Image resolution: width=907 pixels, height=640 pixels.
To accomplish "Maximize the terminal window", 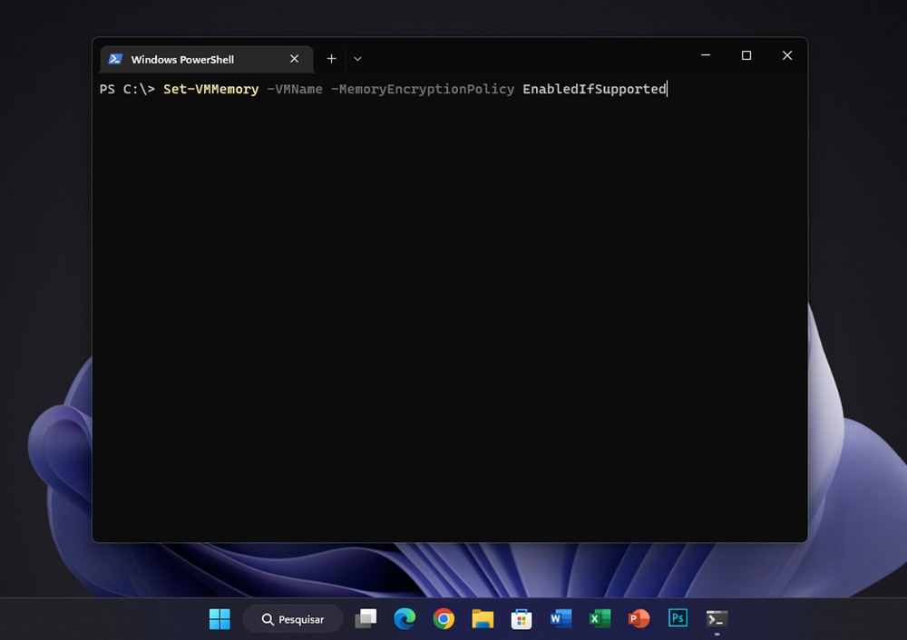I will point(746,55).
